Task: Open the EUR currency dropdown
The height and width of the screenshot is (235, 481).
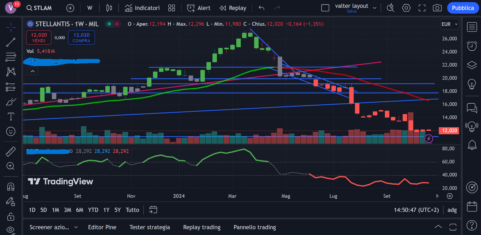Action: 450,24
